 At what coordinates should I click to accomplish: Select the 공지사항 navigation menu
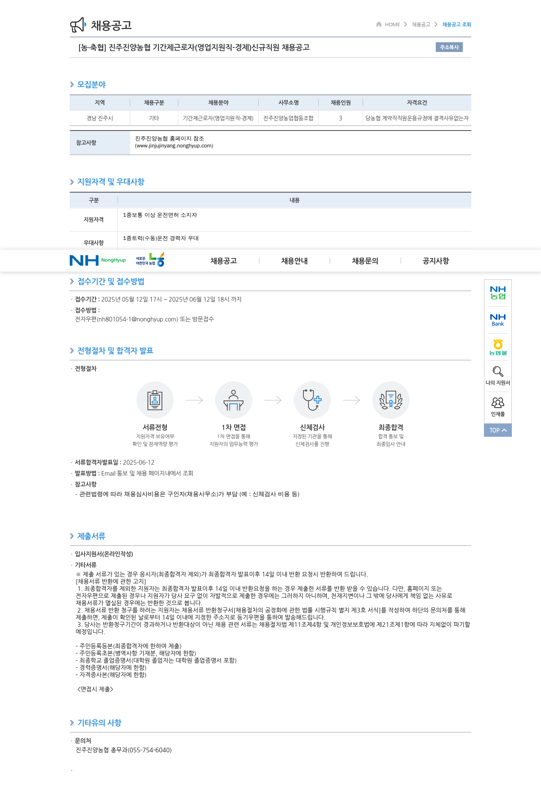(436, 261)
